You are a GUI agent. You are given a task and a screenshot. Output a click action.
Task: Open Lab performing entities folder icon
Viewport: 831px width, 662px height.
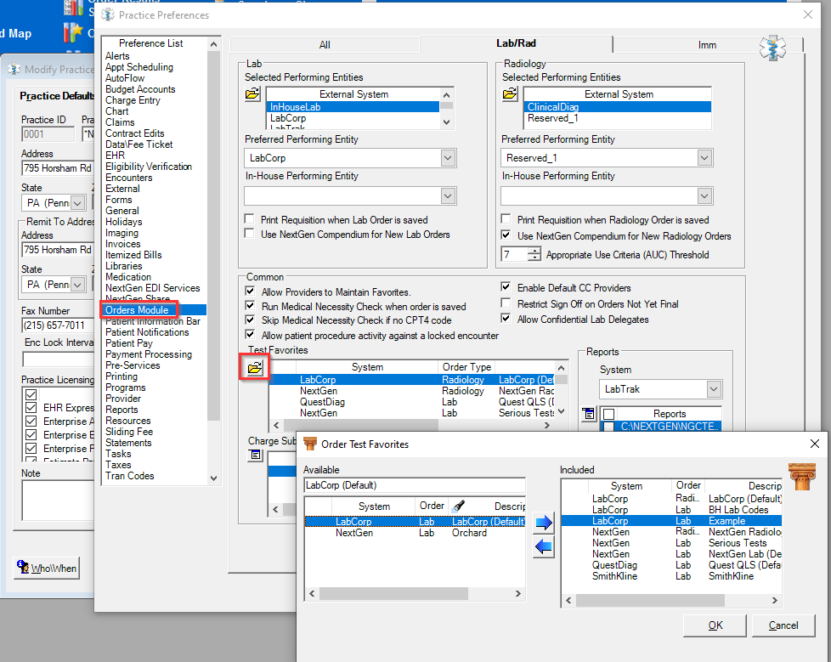[253, 94]
